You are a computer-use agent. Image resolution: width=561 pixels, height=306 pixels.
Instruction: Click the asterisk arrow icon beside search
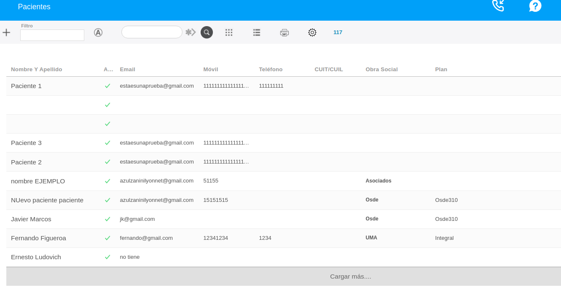[x=191, y=32]
